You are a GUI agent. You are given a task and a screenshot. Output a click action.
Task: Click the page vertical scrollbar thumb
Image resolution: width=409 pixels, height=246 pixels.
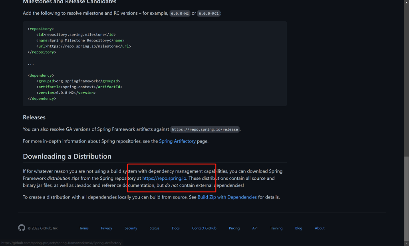pos(406,198)
